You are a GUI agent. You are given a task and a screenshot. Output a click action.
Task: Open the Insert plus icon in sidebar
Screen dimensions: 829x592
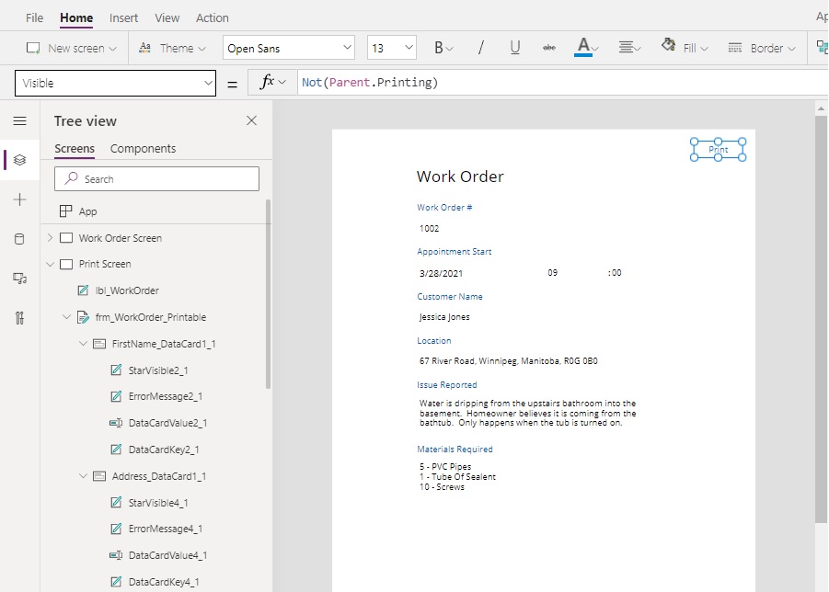pos(19,199)
